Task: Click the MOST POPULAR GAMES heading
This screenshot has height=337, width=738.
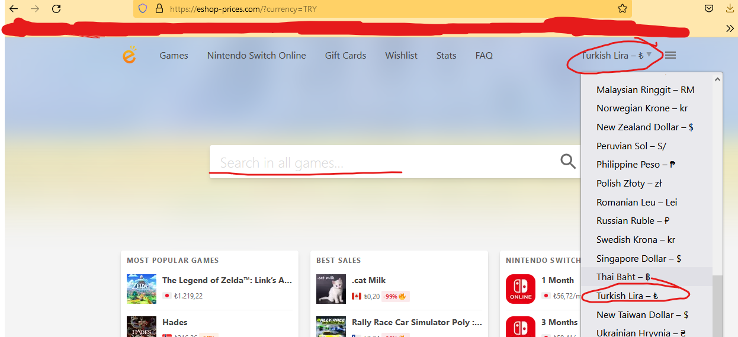Action: (x=173, y=260)
